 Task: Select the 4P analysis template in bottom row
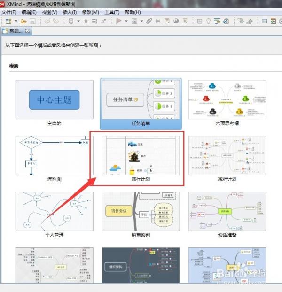(x=55, y=265)
